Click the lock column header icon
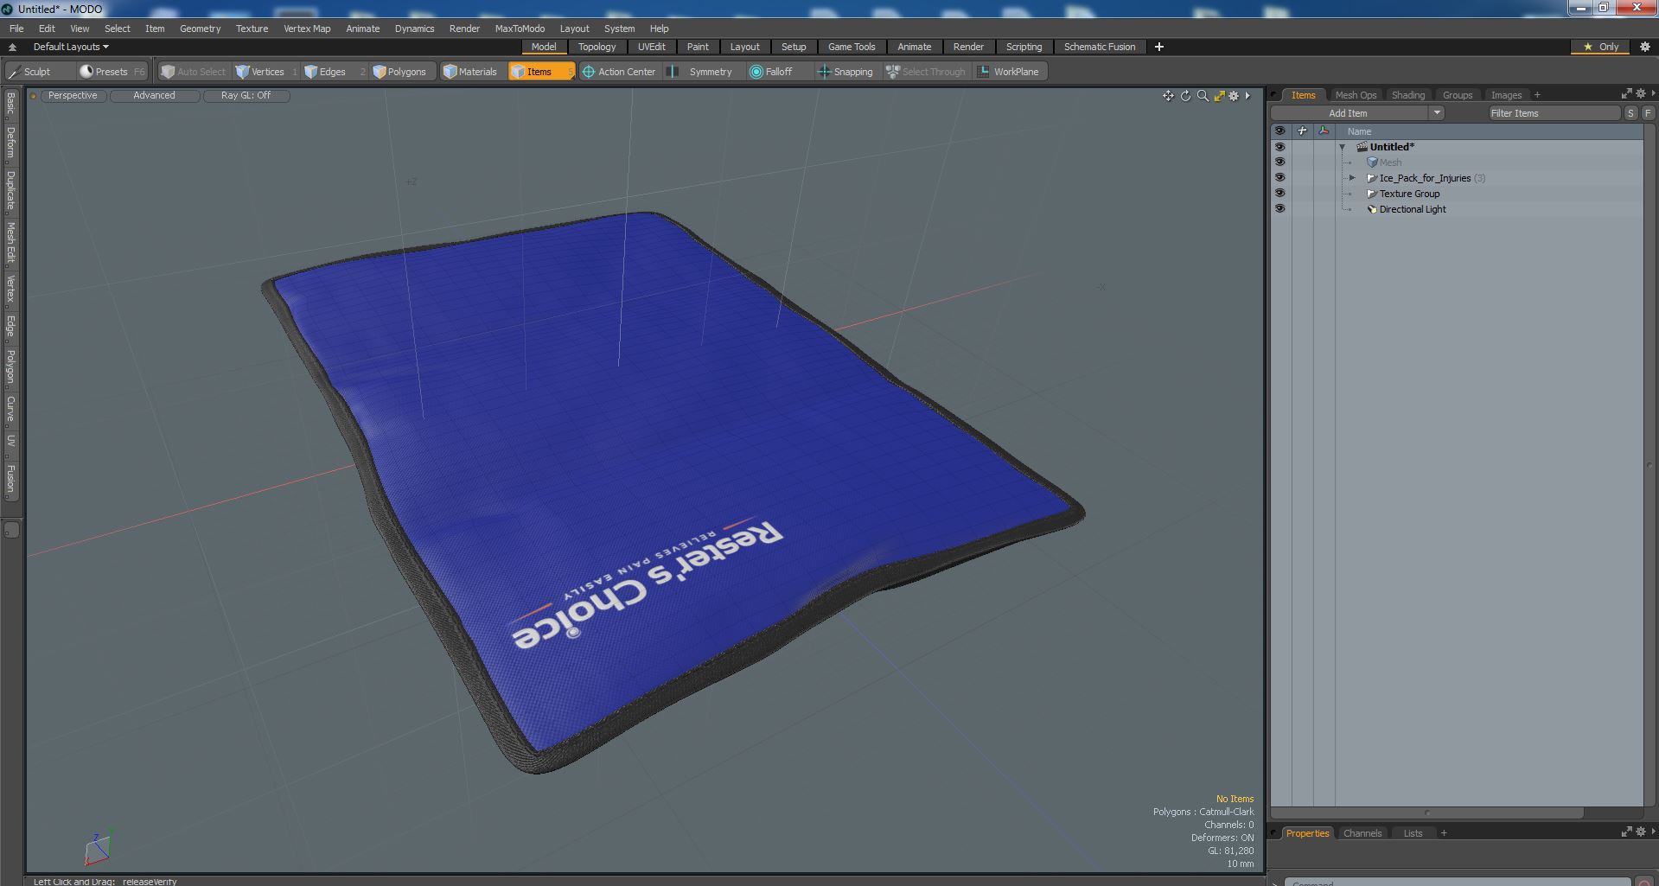 (1302, 131)
